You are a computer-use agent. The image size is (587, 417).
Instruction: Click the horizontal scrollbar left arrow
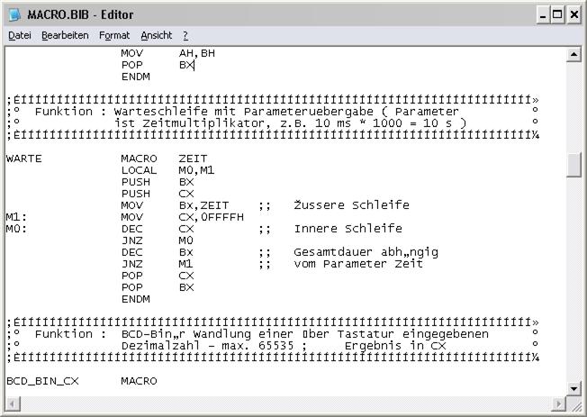(x=13, y=403)
